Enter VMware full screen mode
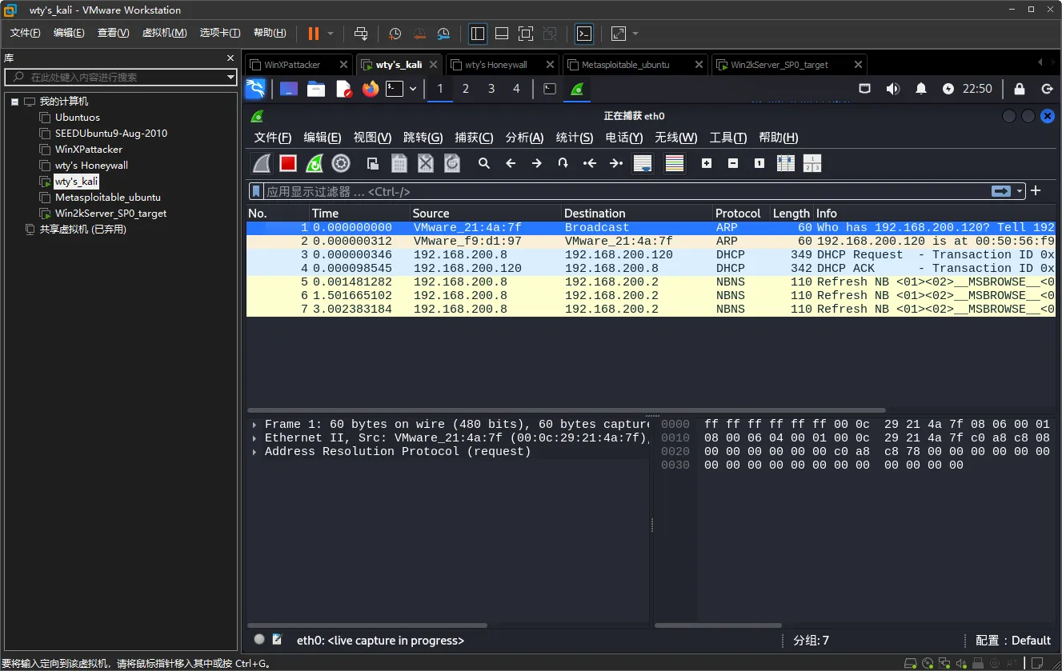1062x671 pixels. (526, 34)
